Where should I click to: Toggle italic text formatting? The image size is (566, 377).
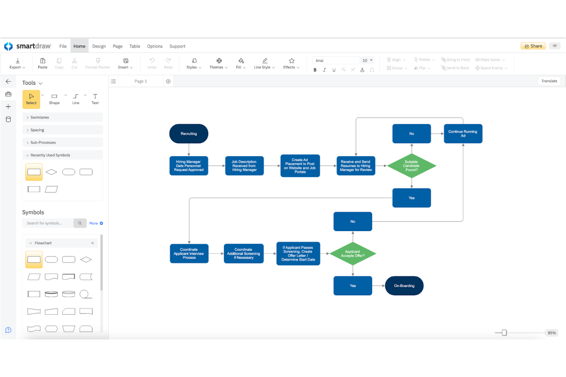coord(324,70)
